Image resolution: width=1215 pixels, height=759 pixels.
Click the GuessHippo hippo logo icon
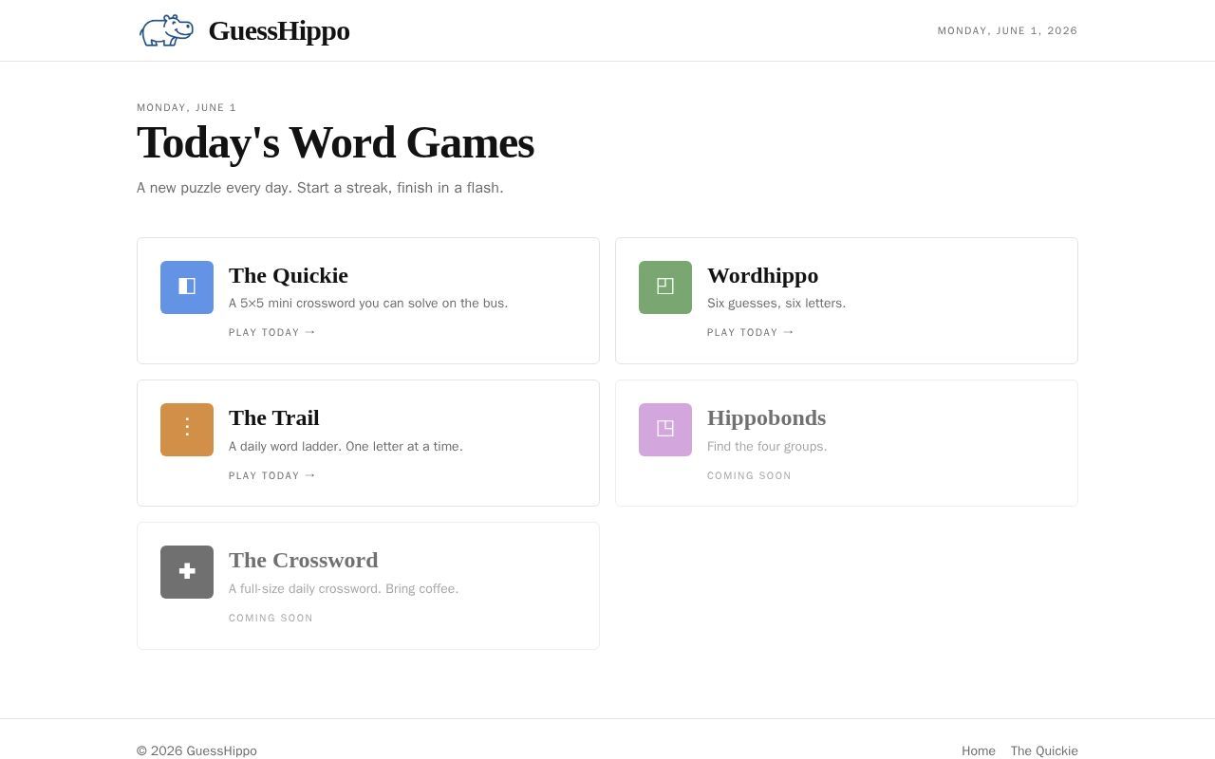pyautogui.click(x=166, y=30)
